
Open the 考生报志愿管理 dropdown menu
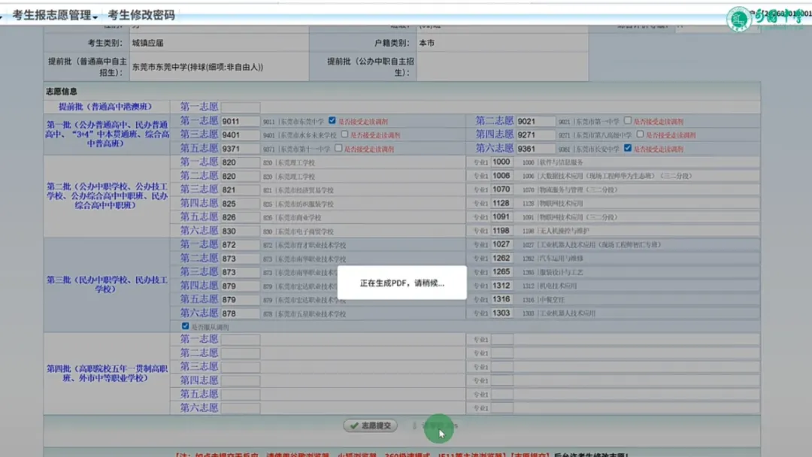pyautogui.click(x=55, y=15)
